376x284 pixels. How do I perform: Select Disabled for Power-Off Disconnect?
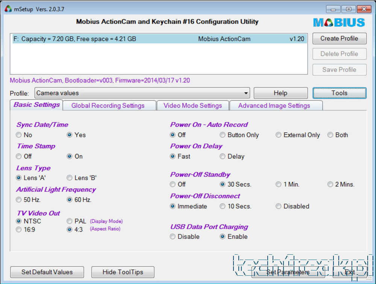pyautogui.click(x=278, y=206)
